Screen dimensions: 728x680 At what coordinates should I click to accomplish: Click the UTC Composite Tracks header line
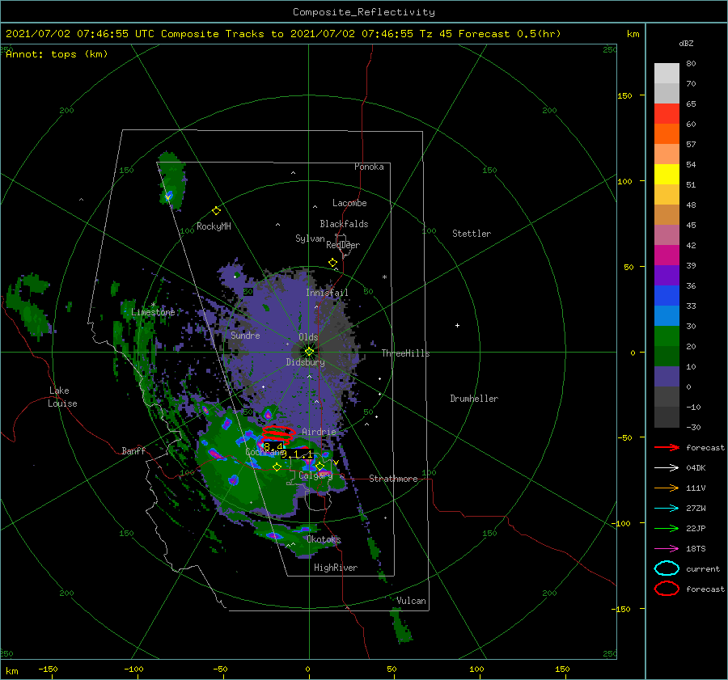[x=283, y=34]
